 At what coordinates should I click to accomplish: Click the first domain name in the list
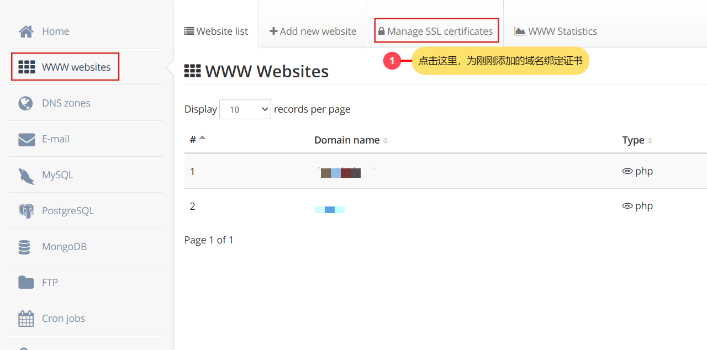click(341, 173)
